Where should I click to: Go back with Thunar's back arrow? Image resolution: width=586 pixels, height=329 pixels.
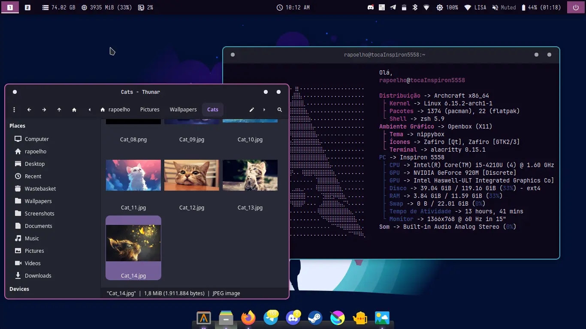coord(29,110)
